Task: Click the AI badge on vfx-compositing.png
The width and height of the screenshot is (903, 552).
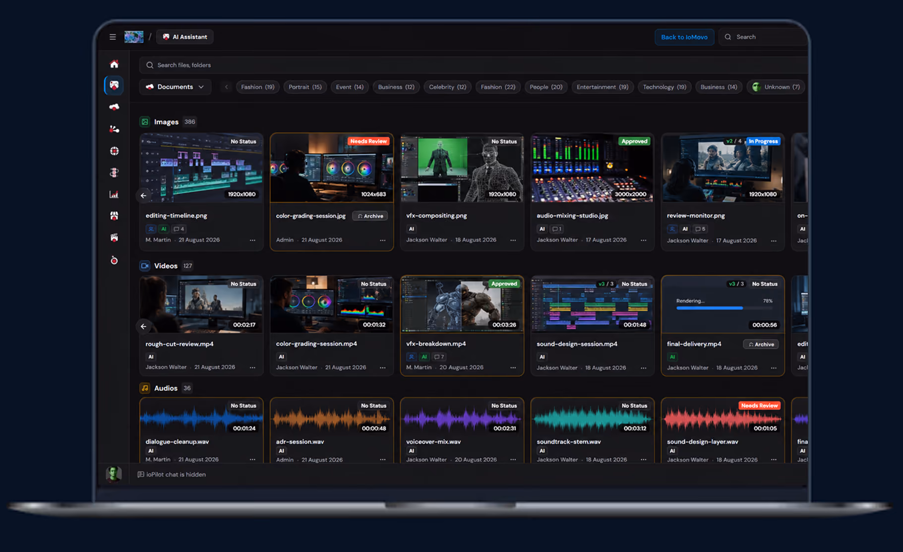Action: [x=411, y=229]
